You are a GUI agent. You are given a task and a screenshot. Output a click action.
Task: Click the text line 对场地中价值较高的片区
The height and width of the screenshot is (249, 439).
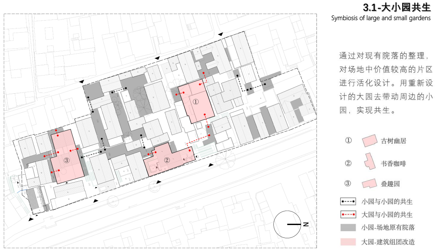(x=386, y=69)
